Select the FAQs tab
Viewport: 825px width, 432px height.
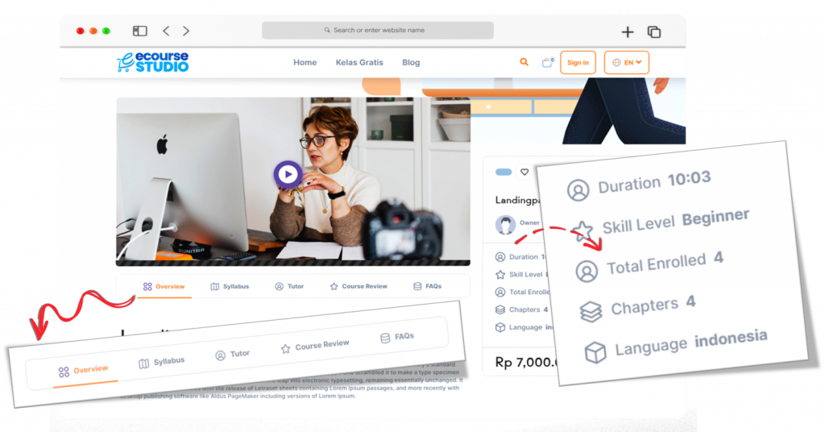(427, 286)
